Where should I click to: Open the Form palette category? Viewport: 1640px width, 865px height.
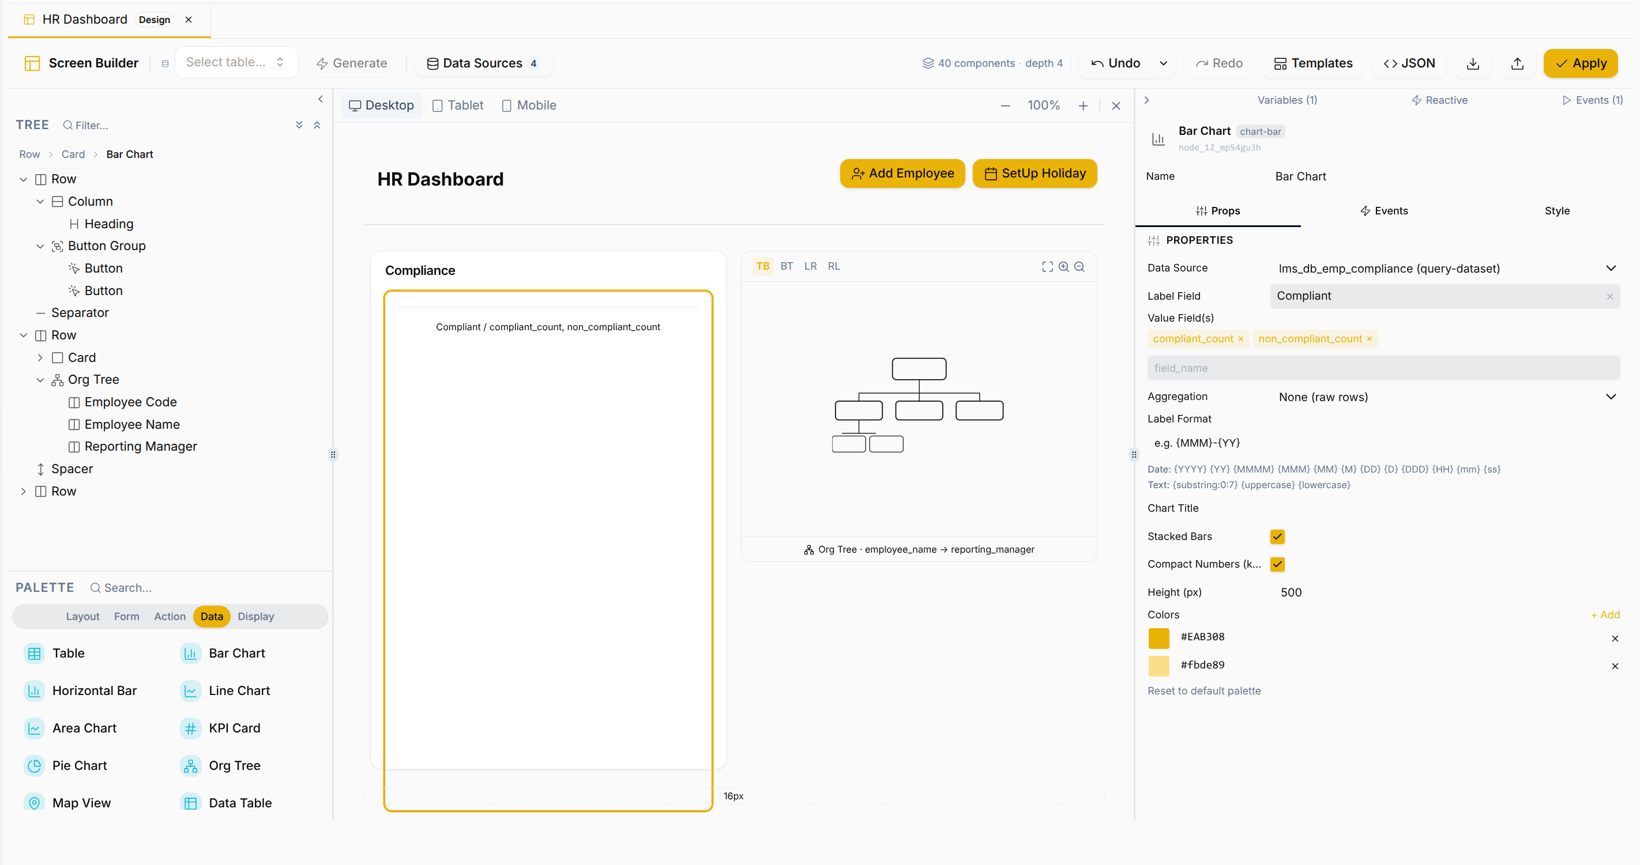click(x=127, y=616)
